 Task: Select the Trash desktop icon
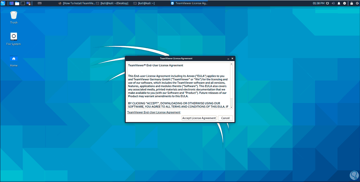click(x=14, y=17)
